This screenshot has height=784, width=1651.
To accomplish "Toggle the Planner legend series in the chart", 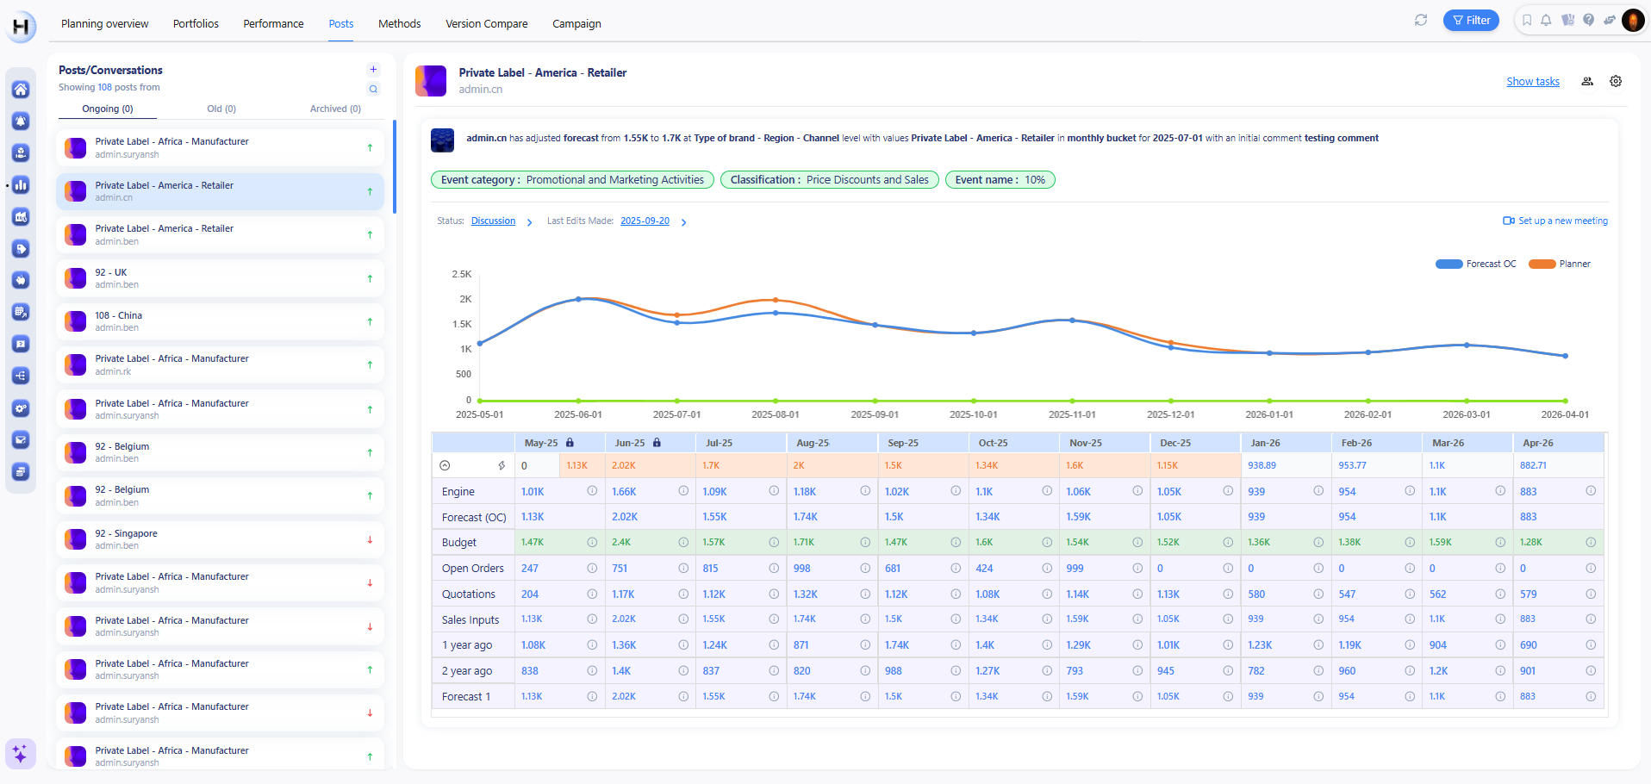I will pos(1560,264).
